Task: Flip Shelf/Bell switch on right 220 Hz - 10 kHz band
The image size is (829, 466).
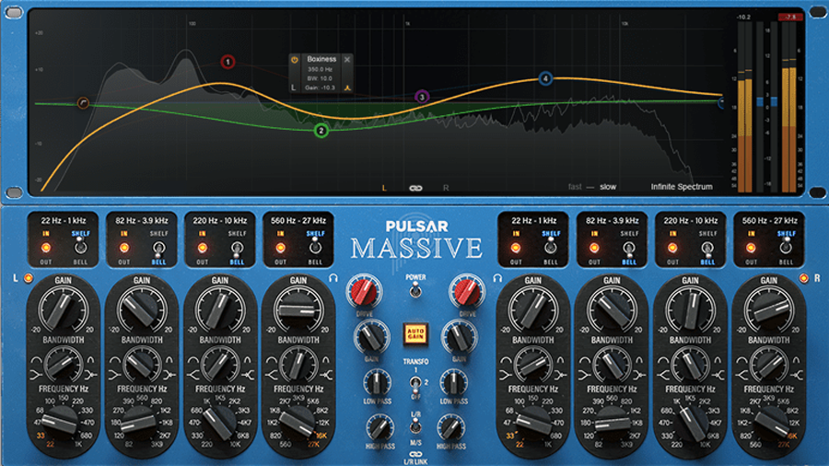Action: click(707, 247)
